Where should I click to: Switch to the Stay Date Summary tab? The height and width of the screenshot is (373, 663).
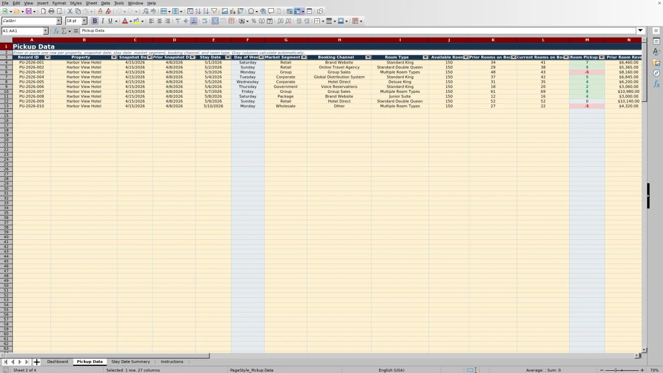click(130, 362)
